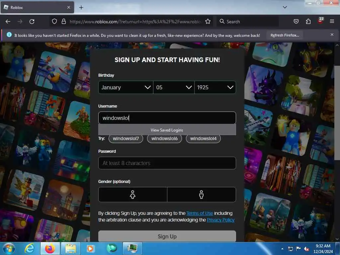Open the Windows Start menu

tap(9, 248)
